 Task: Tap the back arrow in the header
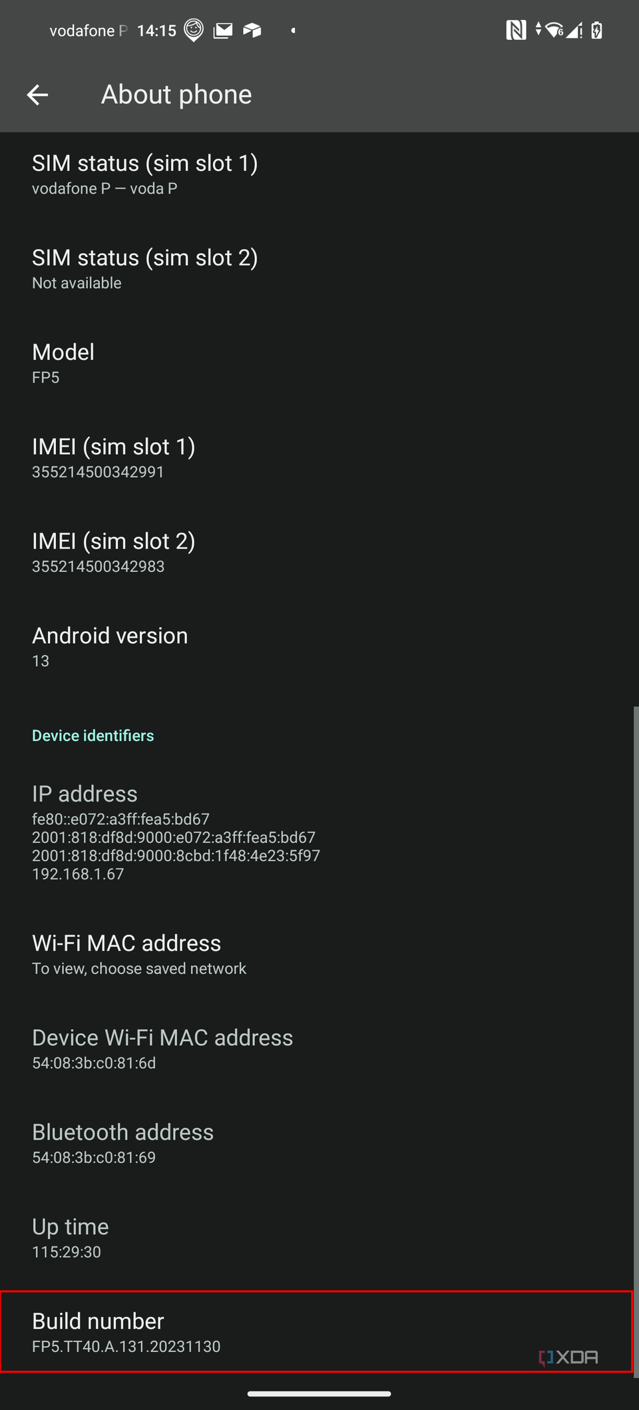(37, 95)
